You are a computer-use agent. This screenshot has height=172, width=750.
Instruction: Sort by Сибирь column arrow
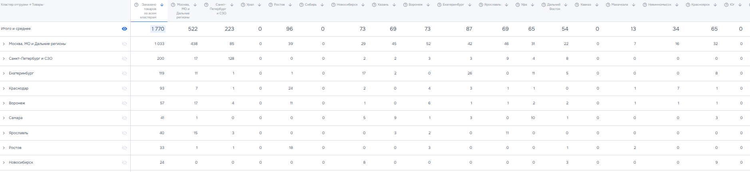(322, 5)
